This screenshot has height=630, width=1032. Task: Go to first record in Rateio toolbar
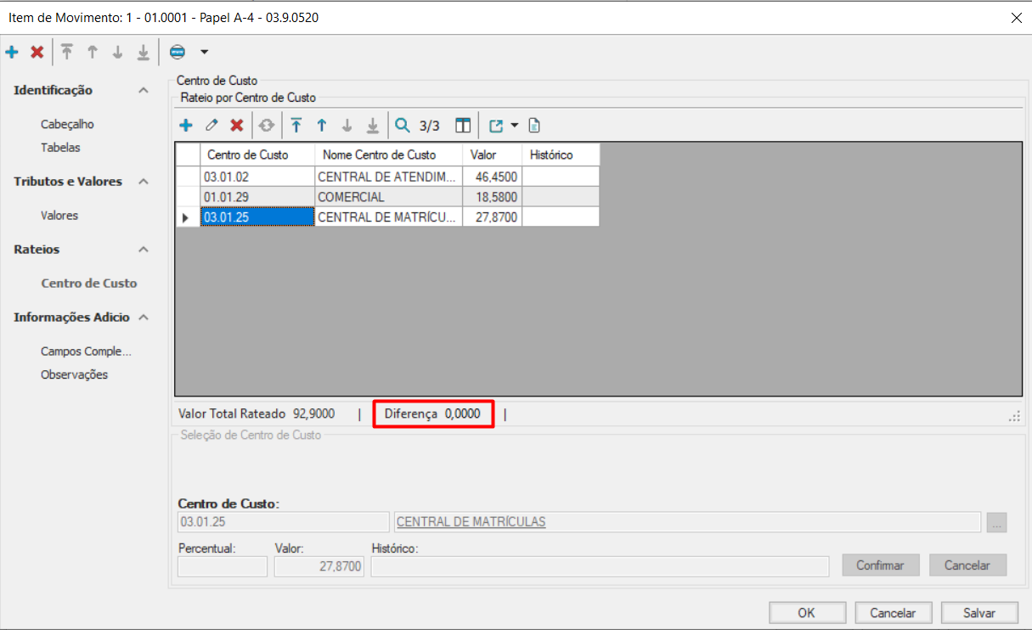[296, 126]
